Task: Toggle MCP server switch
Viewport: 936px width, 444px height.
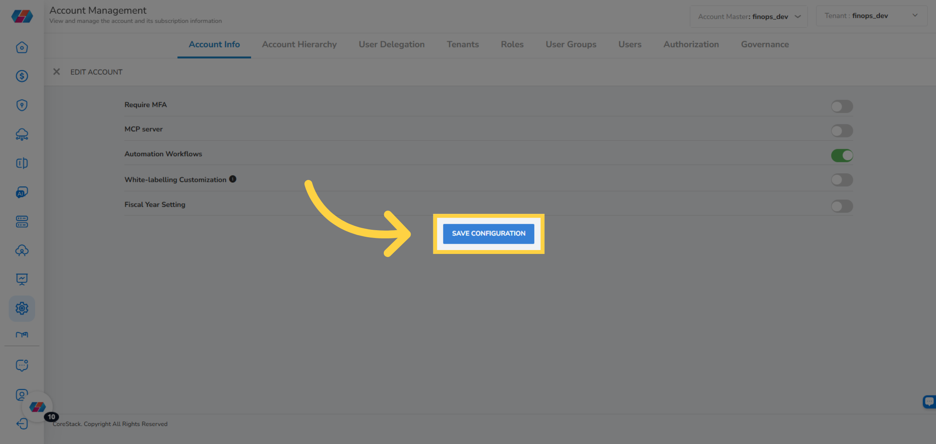Action: (x=842, y=131)
